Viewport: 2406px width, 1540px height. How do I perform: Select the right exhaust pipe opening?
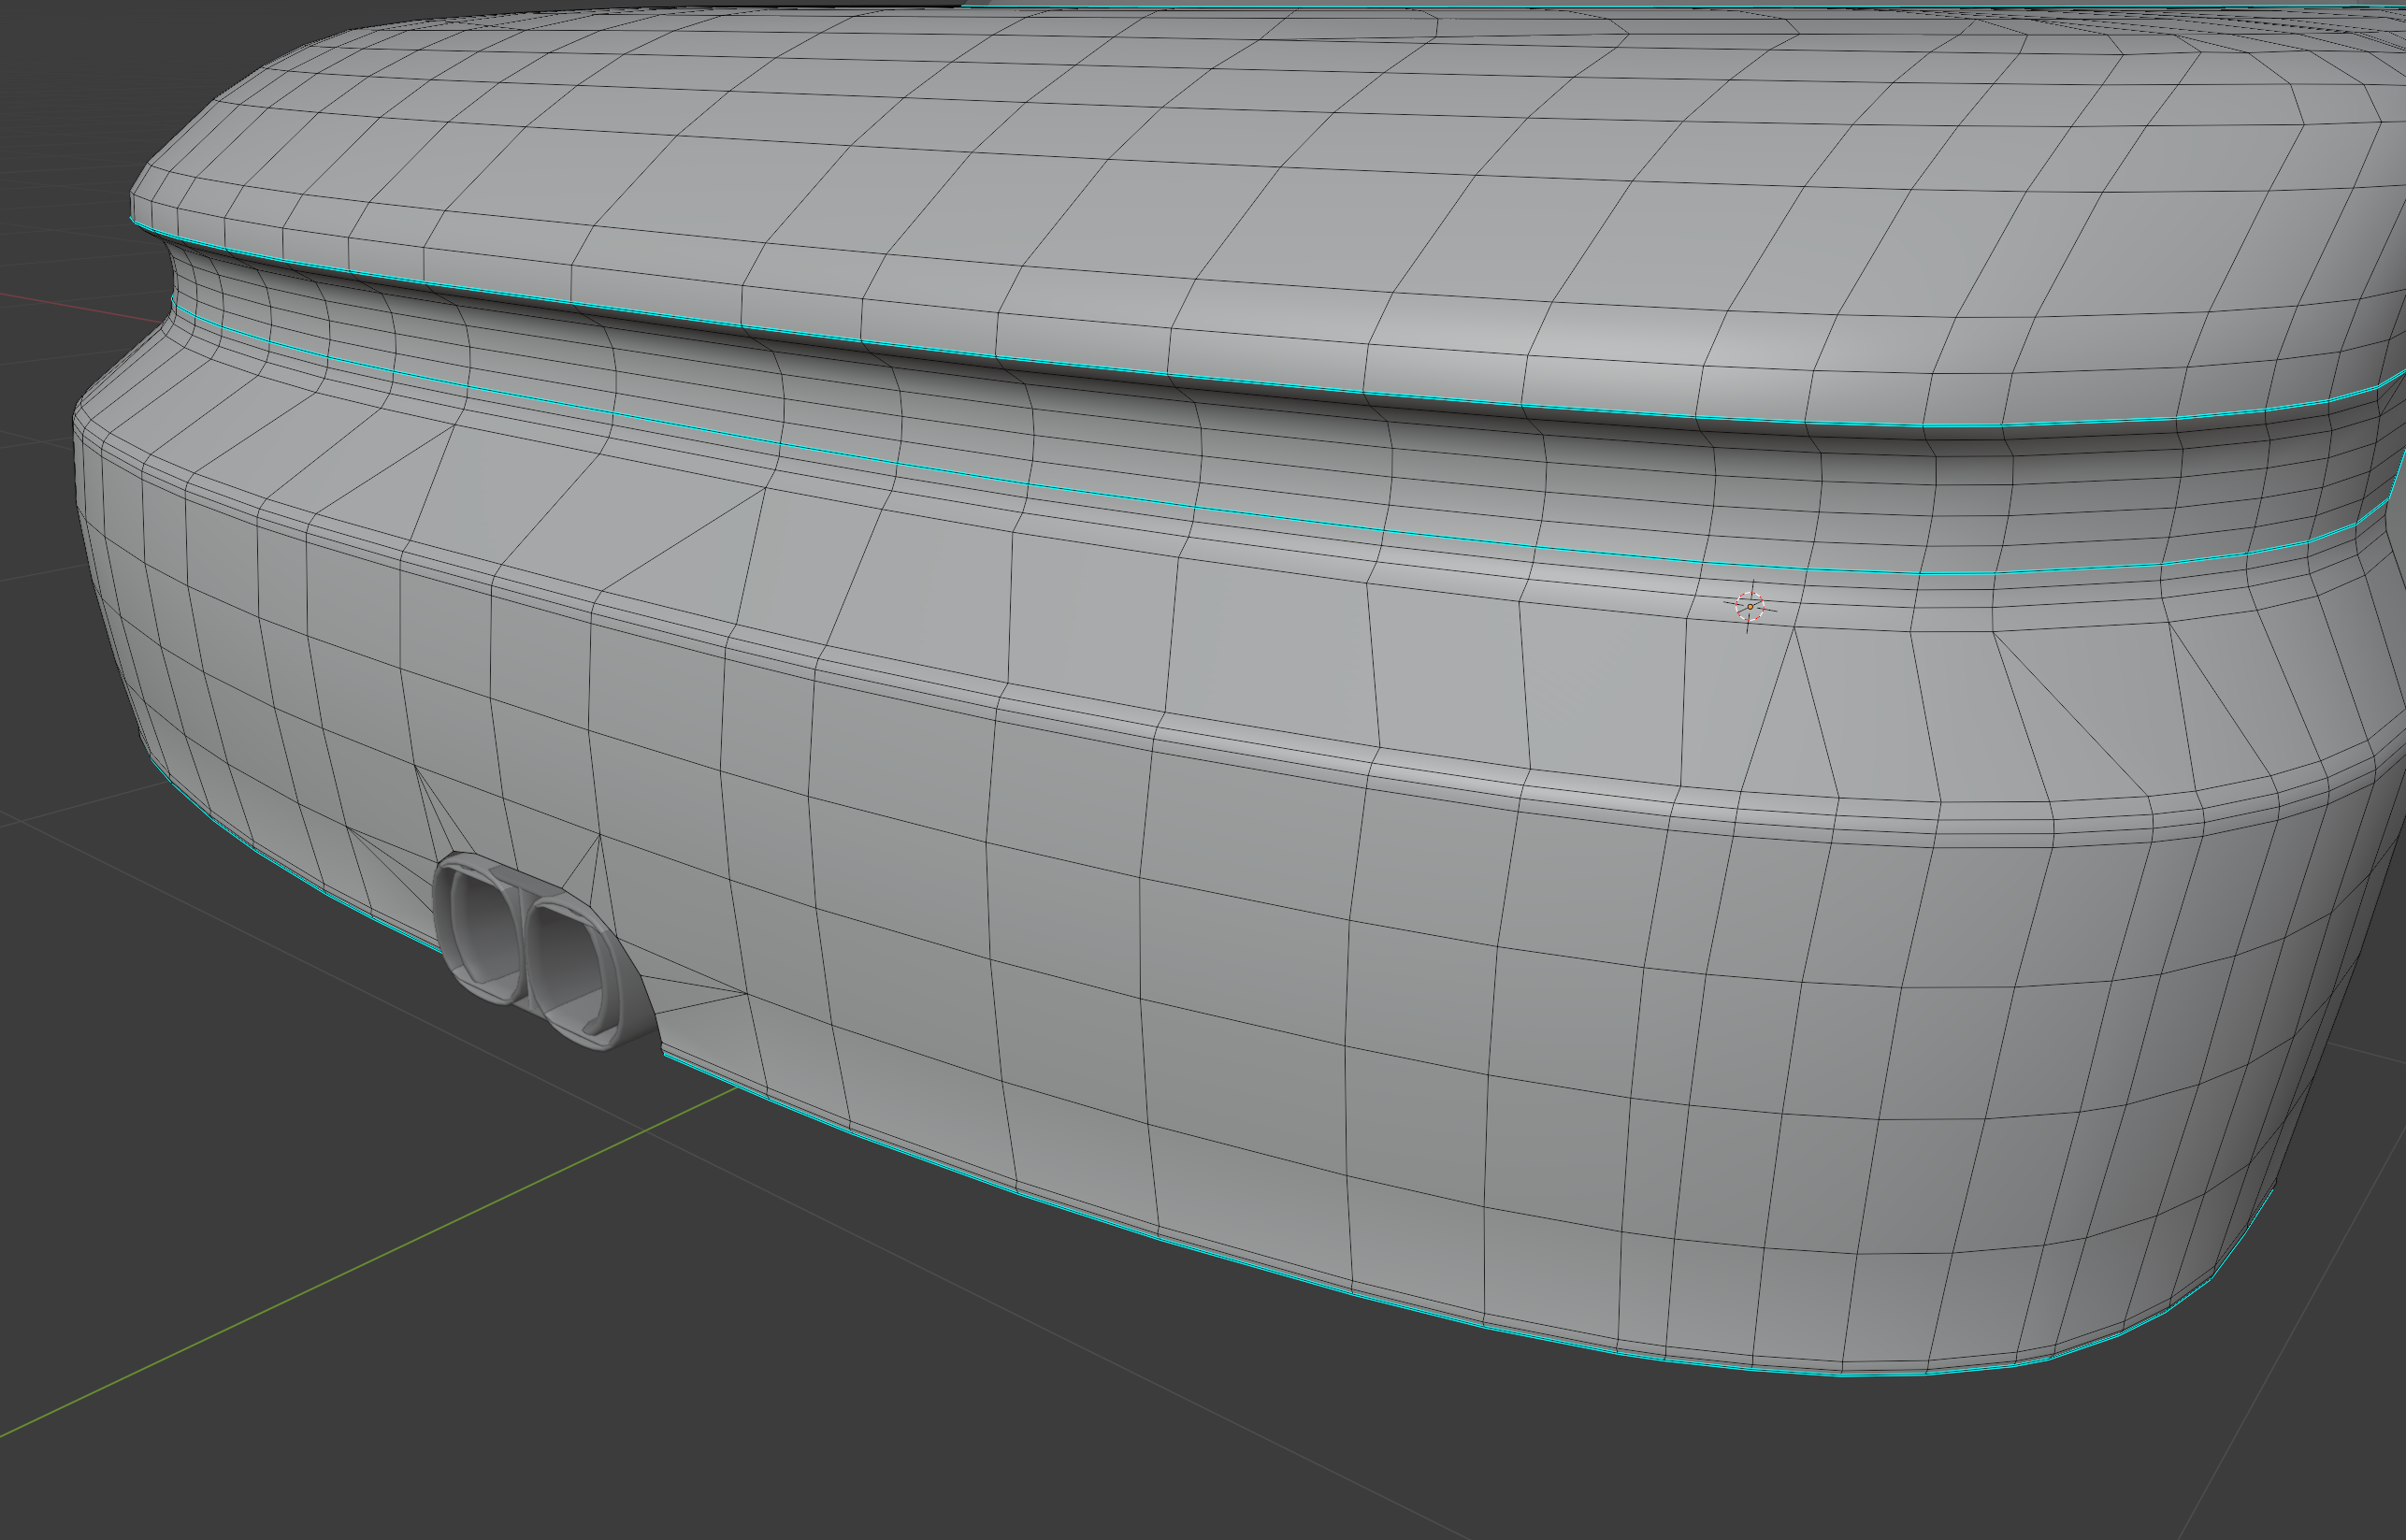566,962
